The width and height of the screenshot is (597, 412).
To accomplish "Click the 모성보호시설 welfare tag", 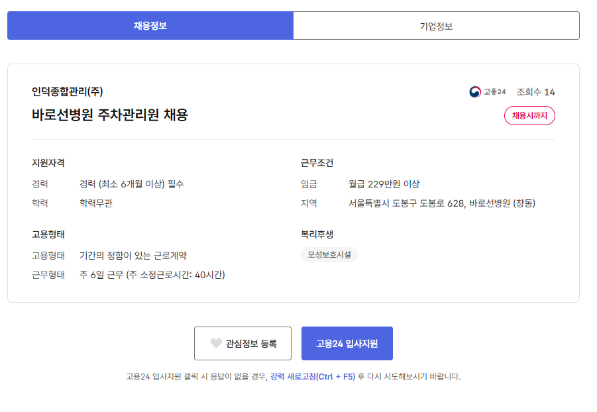I will point(329,255).
